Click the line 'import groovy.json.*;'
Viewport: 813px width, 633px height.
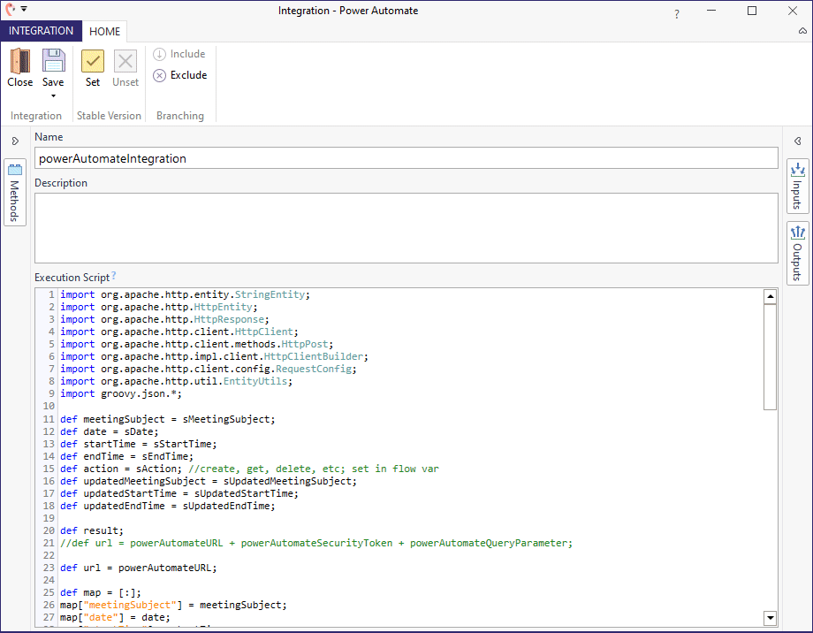[x=121, y=393]
